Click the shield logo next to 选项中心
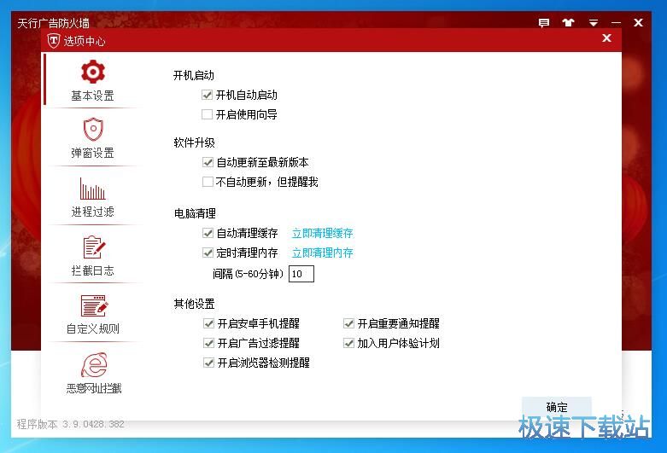 (x=53, y=41)
